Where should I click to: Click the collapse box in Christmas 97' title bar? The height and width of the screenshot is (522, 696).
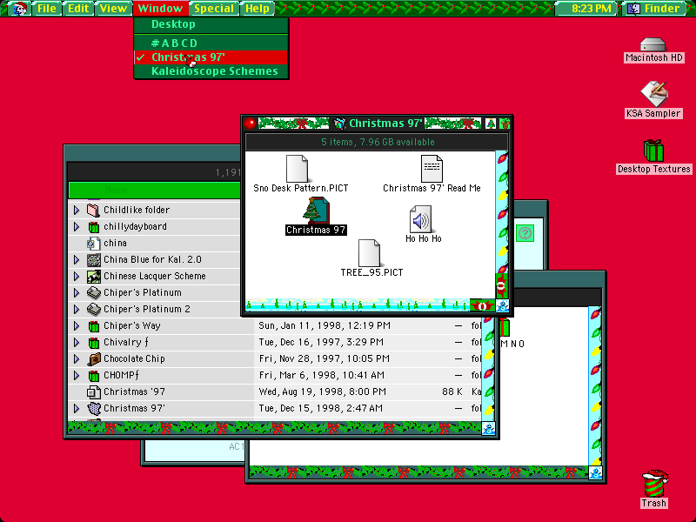pyautogui.click(x=505, y=124)
